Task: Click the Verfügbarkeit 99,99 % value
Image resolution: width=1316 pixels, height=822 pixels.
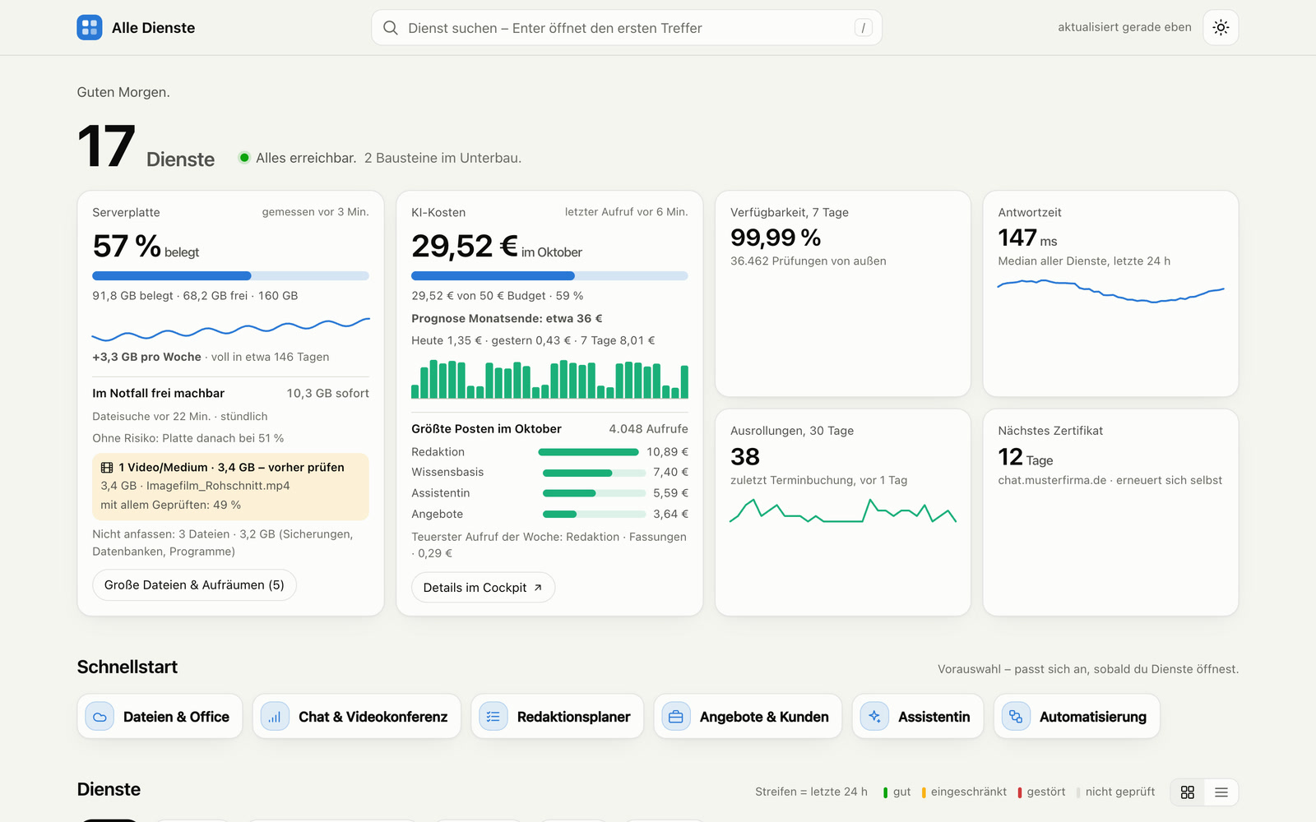Action: pos(776,238)
